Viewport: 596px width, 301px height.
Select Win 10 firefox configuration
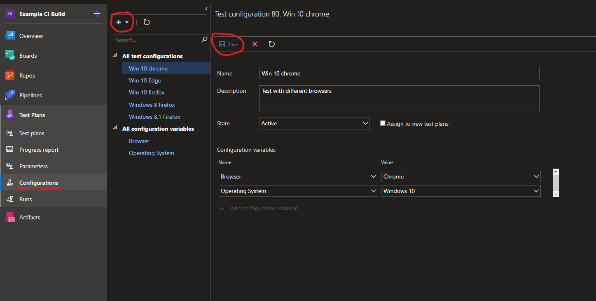(147, 92)
